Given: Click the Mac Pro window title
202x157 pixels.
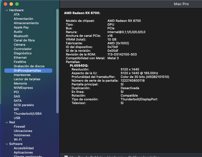Looking at the screenshot, I should 181,4.
